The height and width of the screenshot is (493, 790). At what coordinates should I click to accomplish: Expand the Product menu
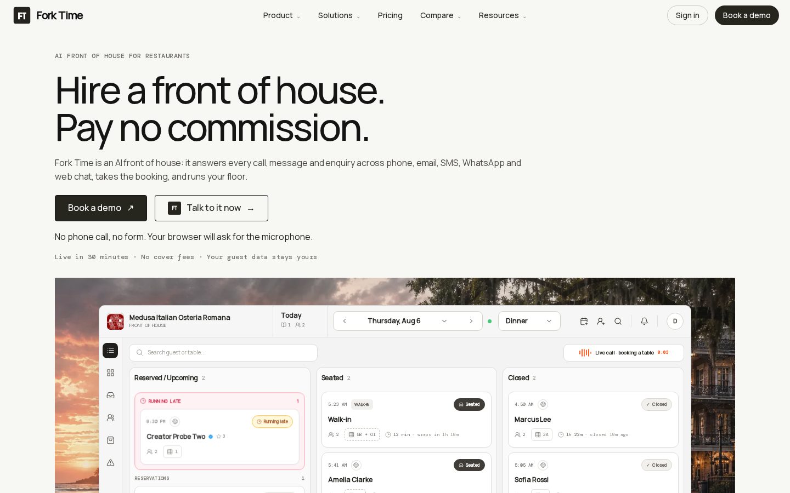tap(281, 15)
